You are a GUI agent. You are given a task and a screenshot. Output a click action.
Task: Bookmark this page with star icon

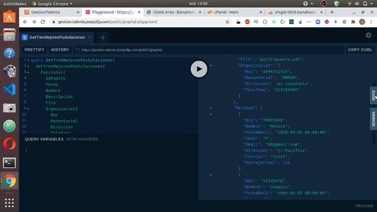coord(227,22)
